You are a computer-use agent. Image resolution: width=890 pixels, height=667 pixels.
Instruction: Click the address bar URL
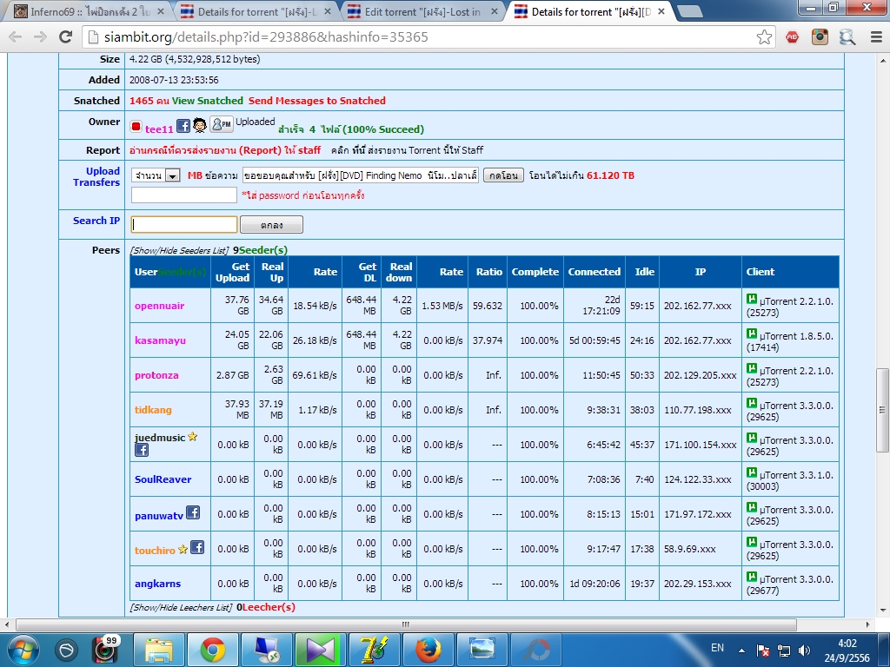coord(266,37)
